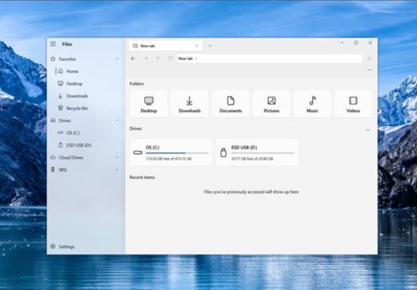The image size is (417, 290).
Task: Click the back navigation arrow
Action: click(x=134, y=59)
